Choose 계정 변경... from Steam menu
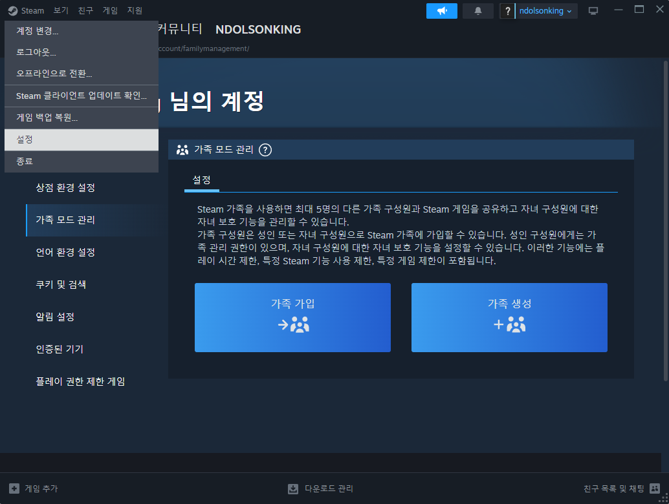This screenshot has height=504, width=669. point(82,31)
